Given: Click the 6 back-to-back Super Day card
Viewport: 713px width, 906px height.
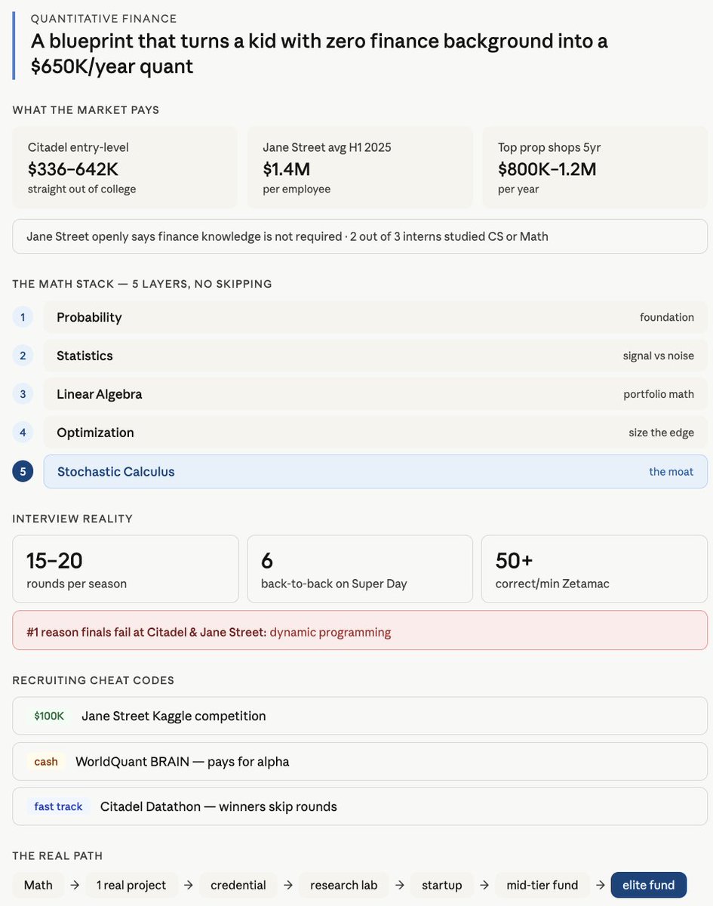Looking at the screenshot, I should pos(360,569).
